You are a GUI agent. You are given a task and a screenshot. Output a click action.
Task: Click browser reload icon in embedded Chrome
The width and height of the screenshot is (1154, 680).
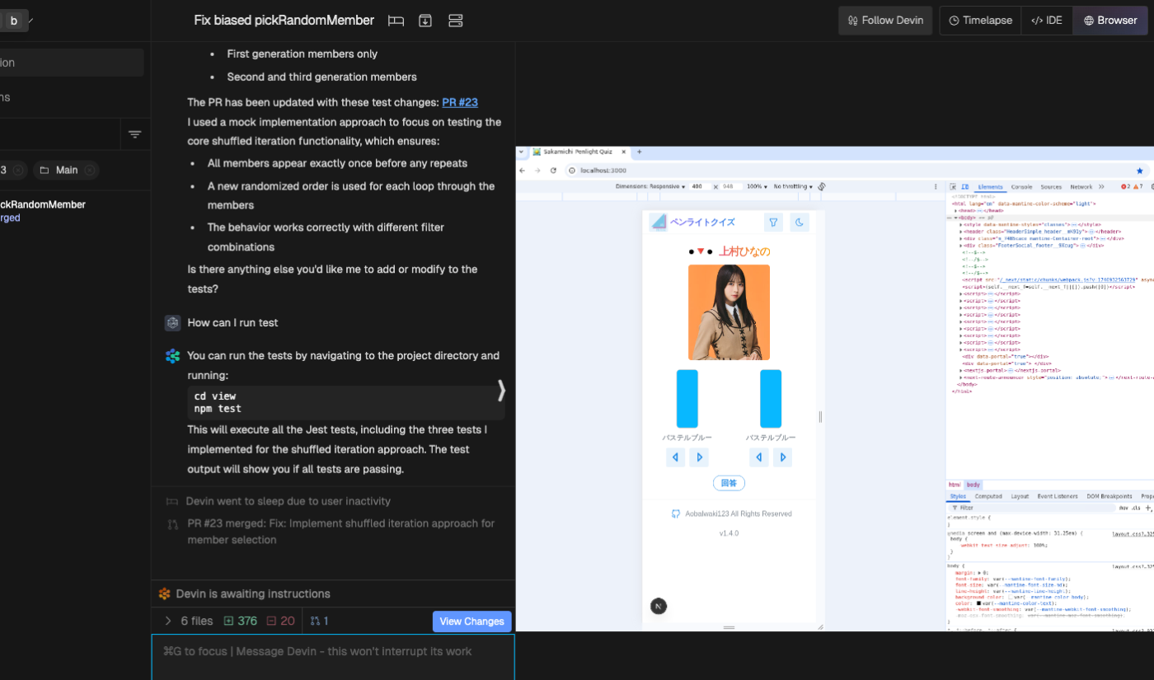[553, 171]
